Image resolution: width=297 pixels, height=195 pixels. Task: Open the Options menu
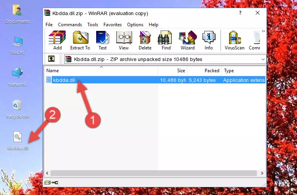(x=135, y=25)
